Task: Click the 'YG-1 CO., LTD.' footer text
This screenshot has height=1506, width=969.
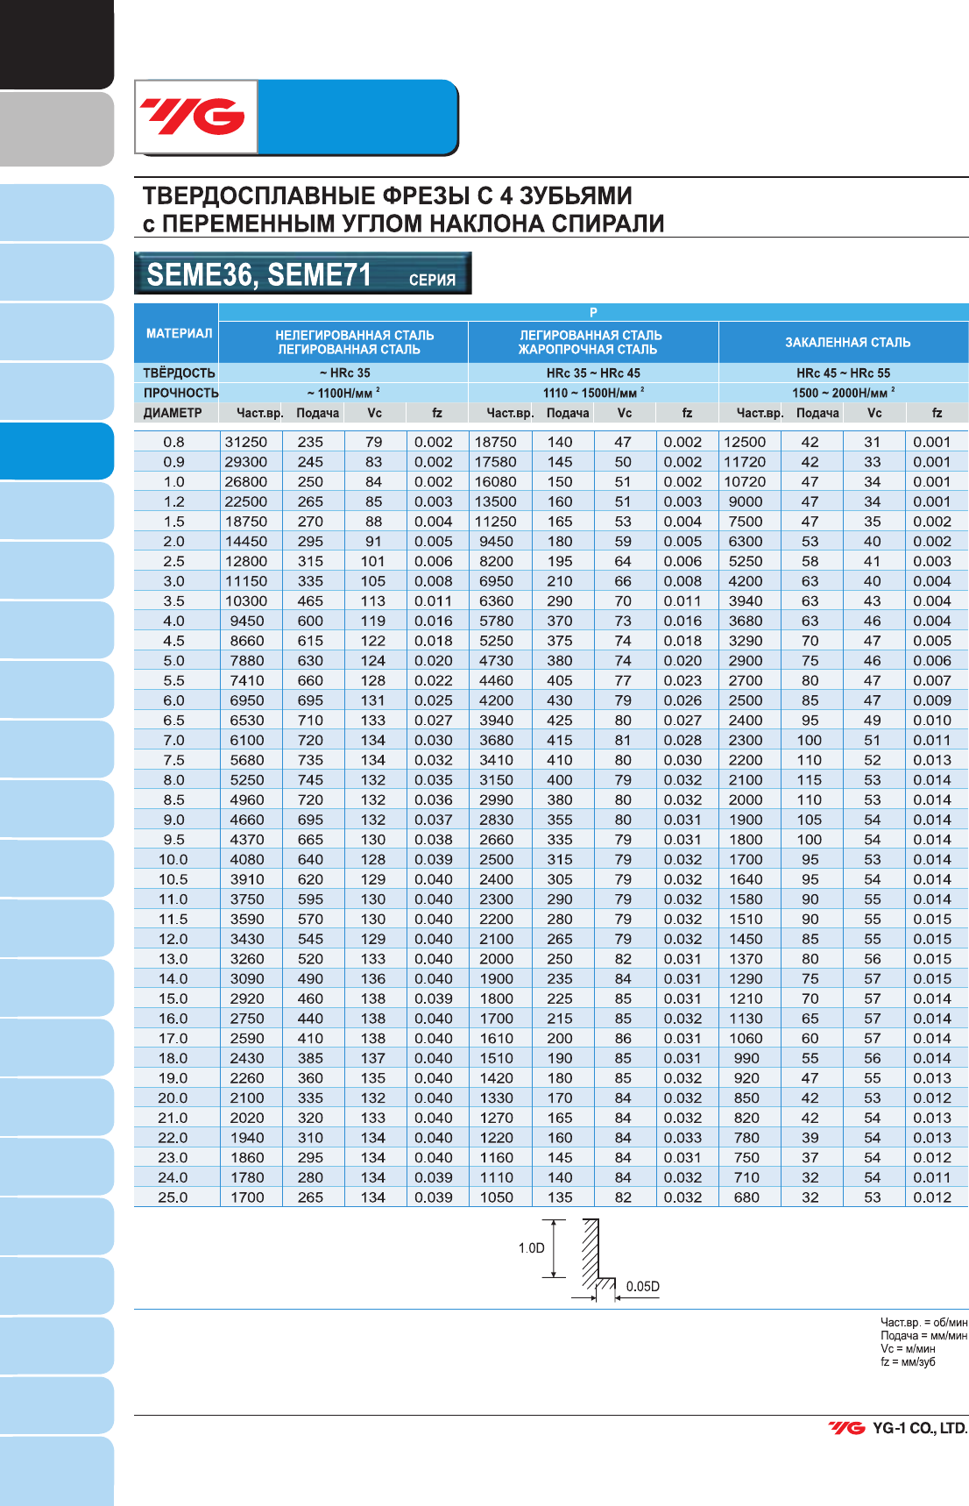Action: tap(920, 1428)
